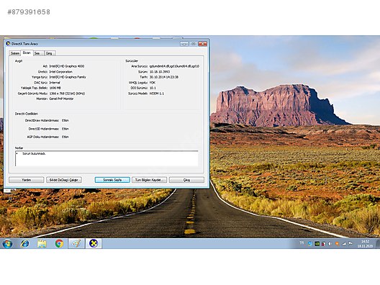Open the Paint taskbar icon

click(x=76, y=243)
